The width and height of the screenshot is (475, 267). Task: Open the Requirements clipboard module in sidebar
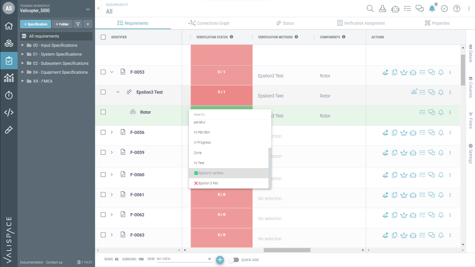coord(9,61)
